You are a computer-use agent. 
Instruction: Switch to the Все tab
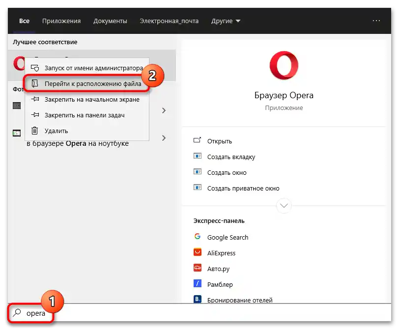pyautogui.click(x=24, y=21)
